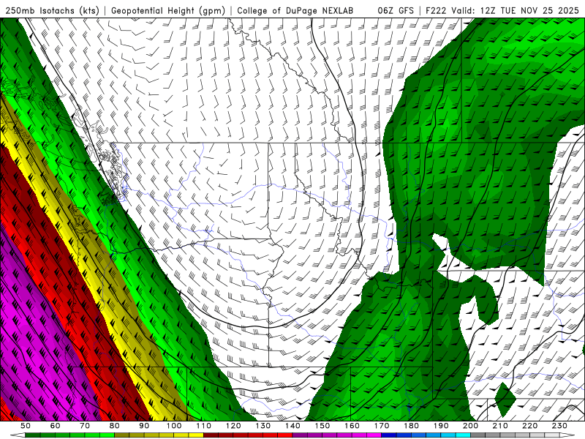Click the 180 value on the color scale
Viewport: 585px width, 439px height.
[411, 426]
